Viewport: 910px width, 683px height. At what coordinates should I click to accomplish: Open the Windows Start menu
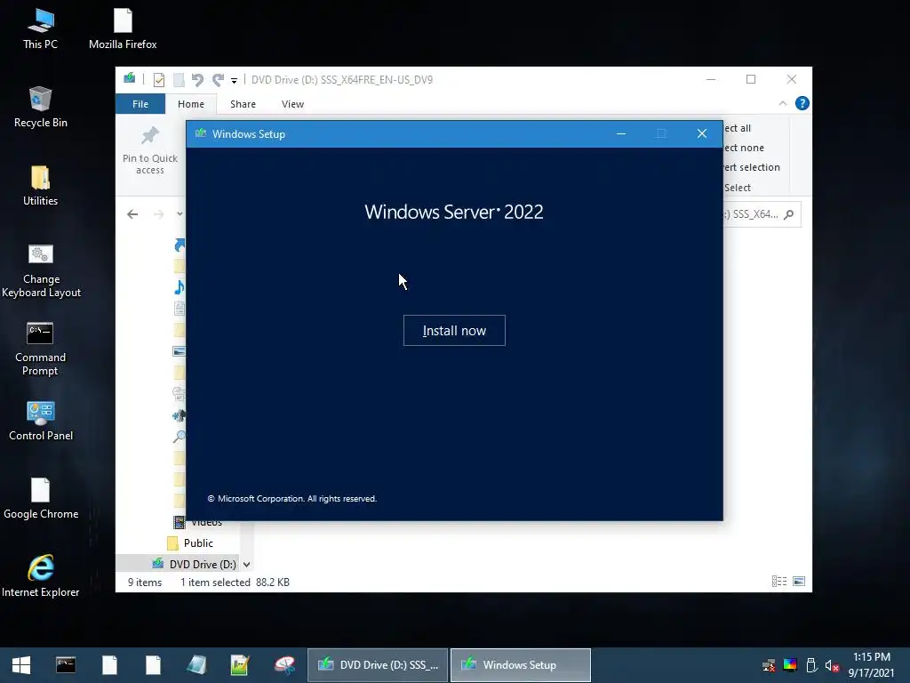coord(21,665)
